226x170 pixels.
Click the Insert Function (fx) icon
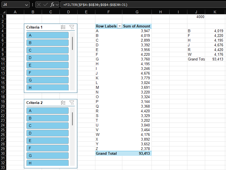click(x=52, y=4)
